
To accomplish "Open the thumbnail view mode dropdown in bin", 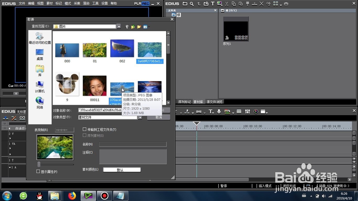I will tap(281, 5).
